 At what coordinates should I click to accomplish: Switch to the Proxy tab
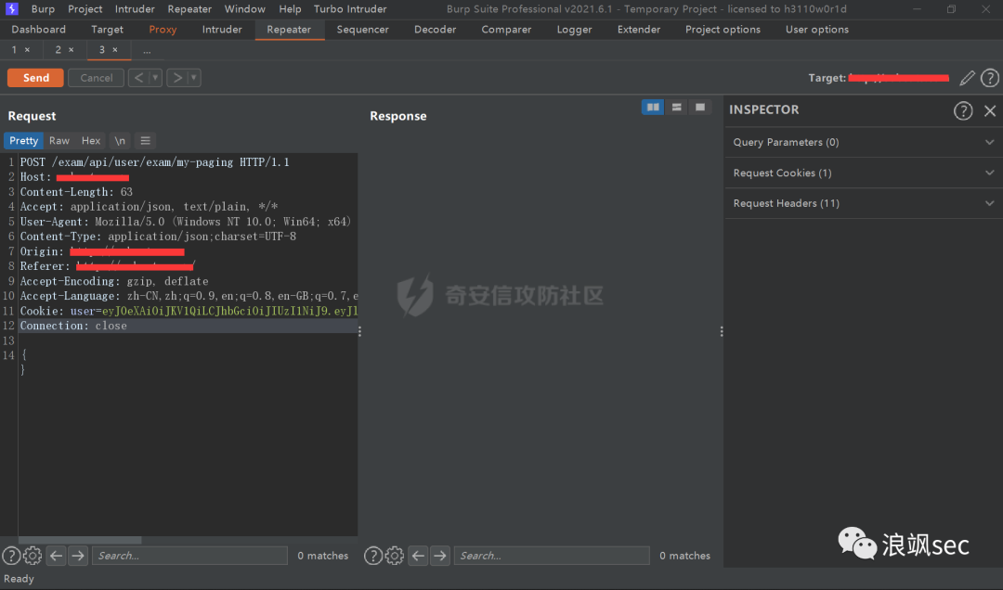[x=163, y=30]
